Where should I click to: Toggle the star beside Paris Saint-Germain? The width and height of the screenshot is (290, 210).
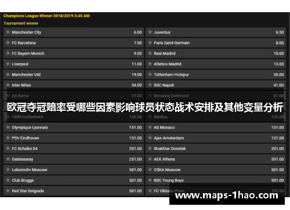[150, 42]
